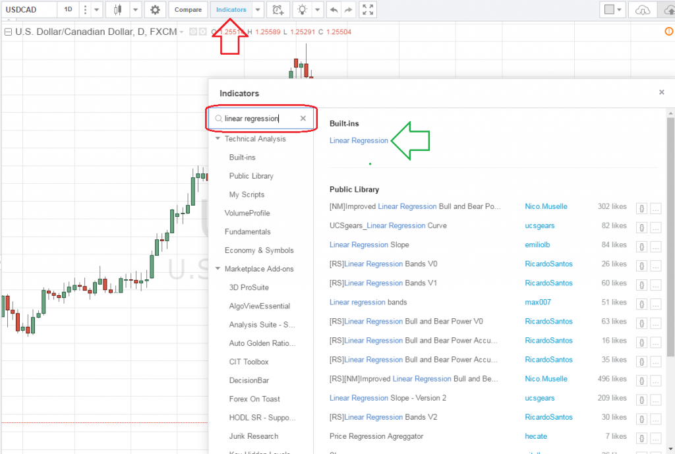
Task: Select the CIT Toolbox add-on
Action: coord(249,362)
